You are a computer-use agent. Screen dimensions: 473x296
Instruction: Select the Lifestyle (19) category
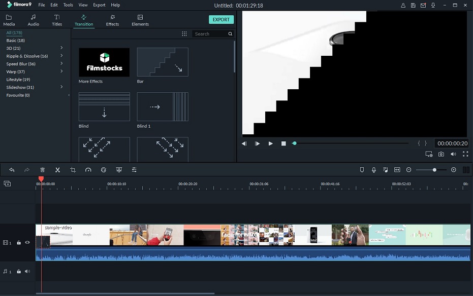(18, 80)
